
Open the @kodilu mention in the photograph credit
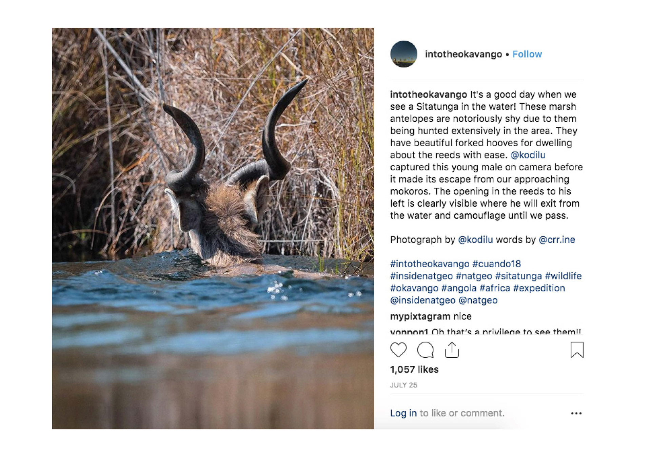click(475, 240)
